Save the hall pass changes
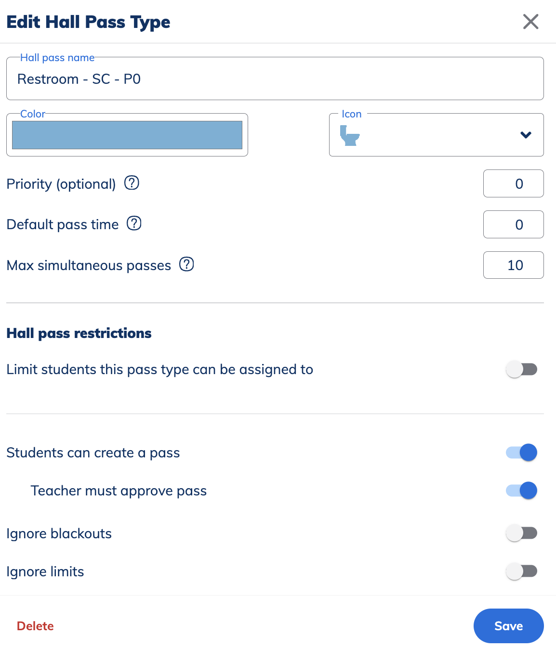The width and height of the screenshot is (556, 649). click(508, 626)
